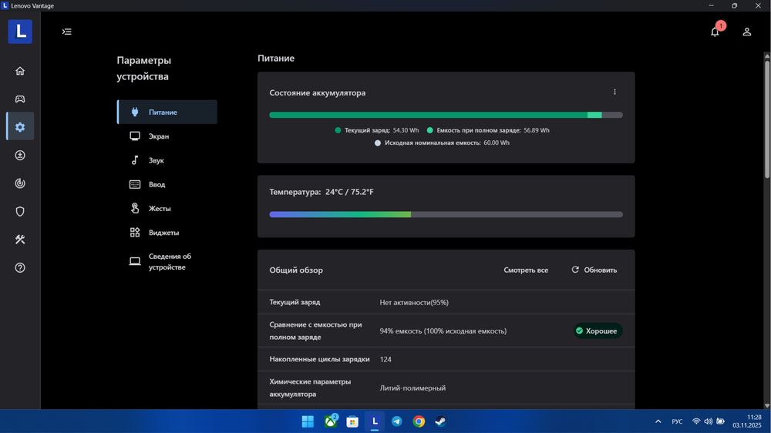Screen dimensions: 771x433
Task: Click Исходная номинальная емкость 60.00 Wh
Action: (442, 143)
